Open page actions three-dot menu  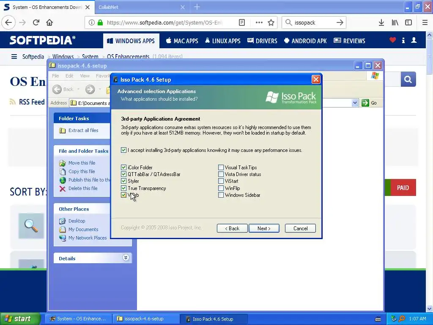tap(259, 22)
